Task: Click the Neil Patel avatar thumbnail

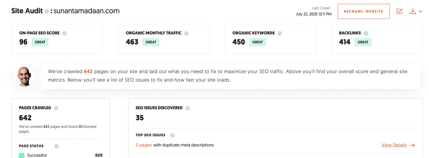Action: tap(24, 76)
